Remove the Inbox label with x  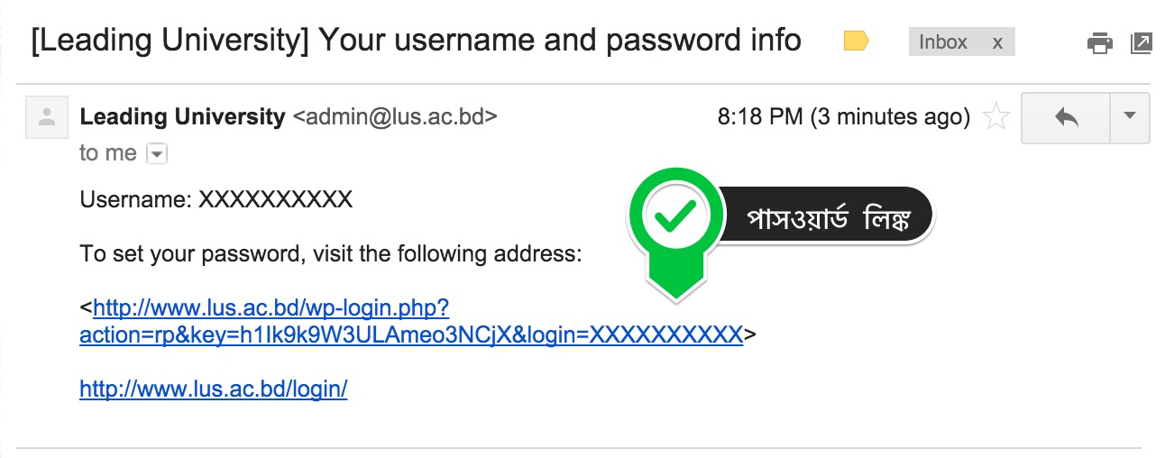click(997, 42)
